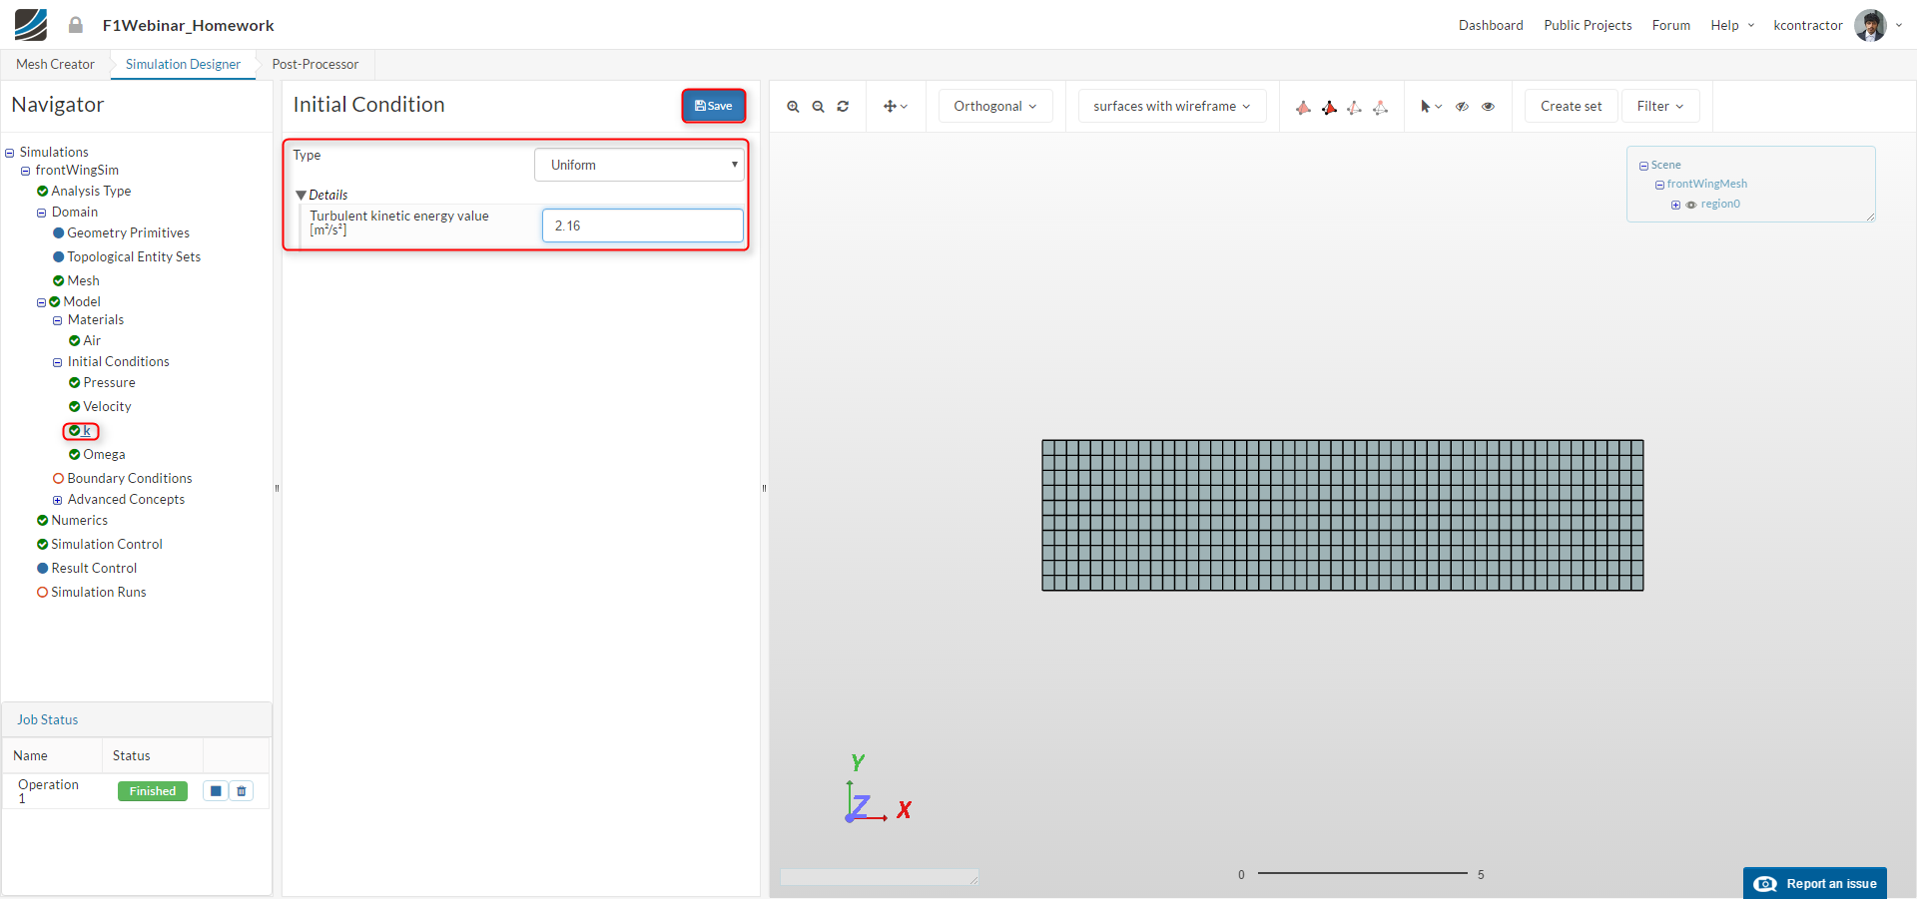This screenshot has height=899, width=1917.
Task: Reset the view with refresh icon
Action: (x=843, y=107)
